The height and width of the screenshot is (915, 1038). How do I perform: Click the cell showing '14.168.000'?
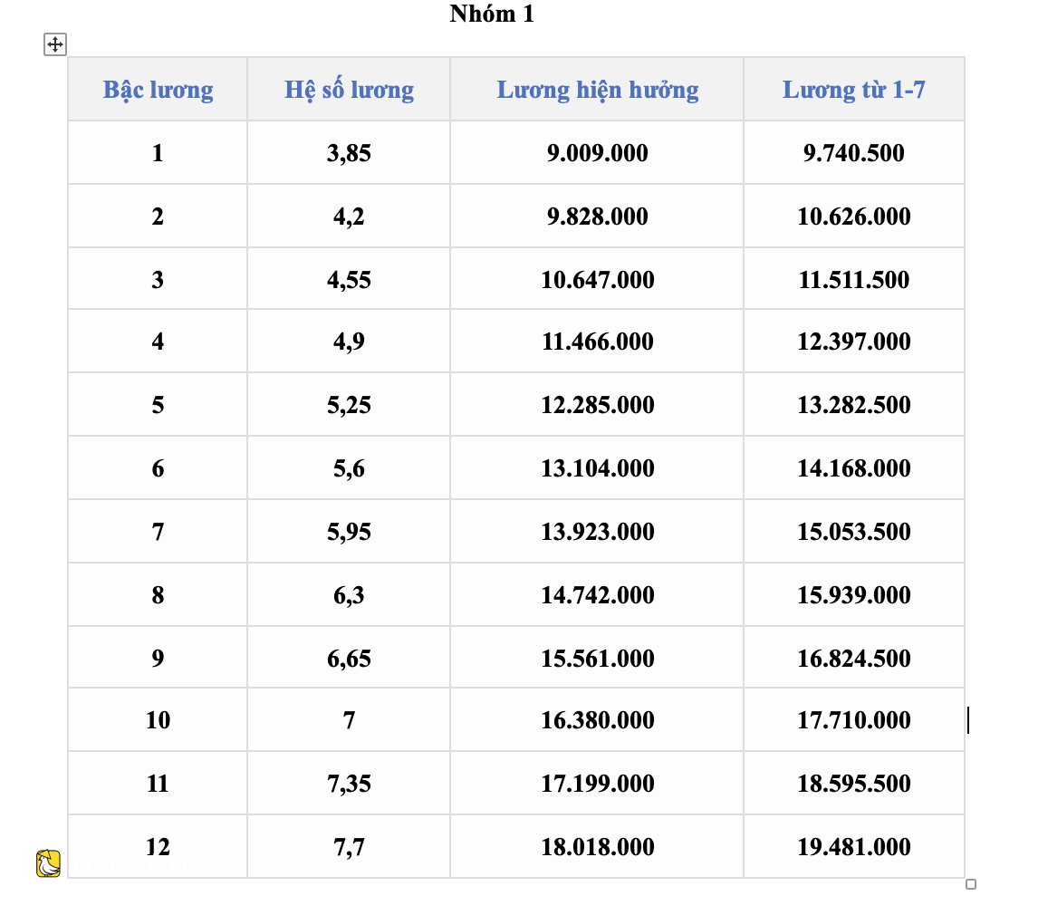pyautogui.click(x=854, y=468)
